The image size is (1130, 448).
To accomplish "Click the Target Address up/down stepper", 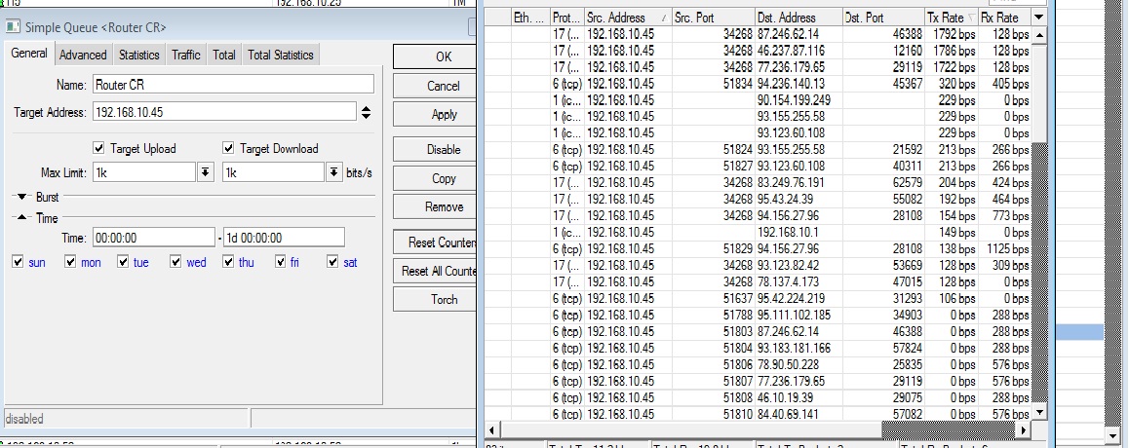I will 366,113.
